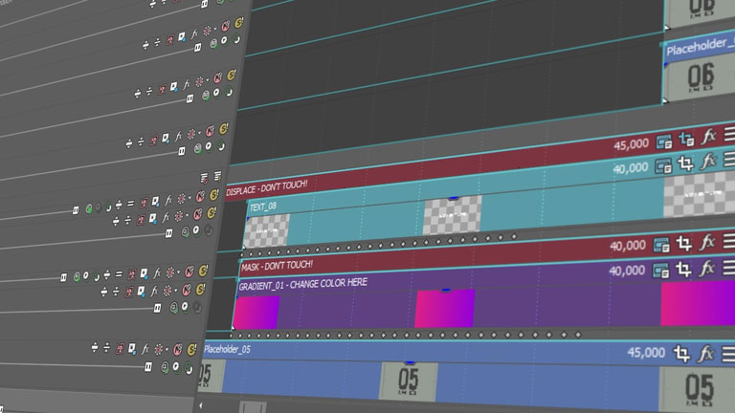Click compositing parent equals icon on MASK track
Viewport: 735px width, 413px height.
(119, 274)
